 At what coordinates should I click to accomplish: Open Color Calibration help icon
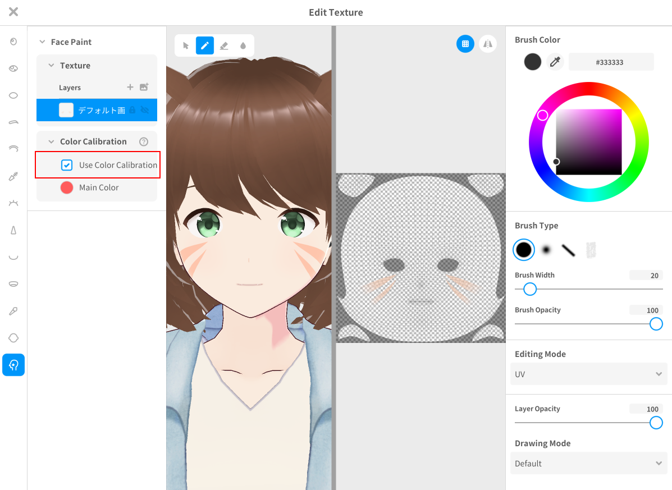point(144,141)
